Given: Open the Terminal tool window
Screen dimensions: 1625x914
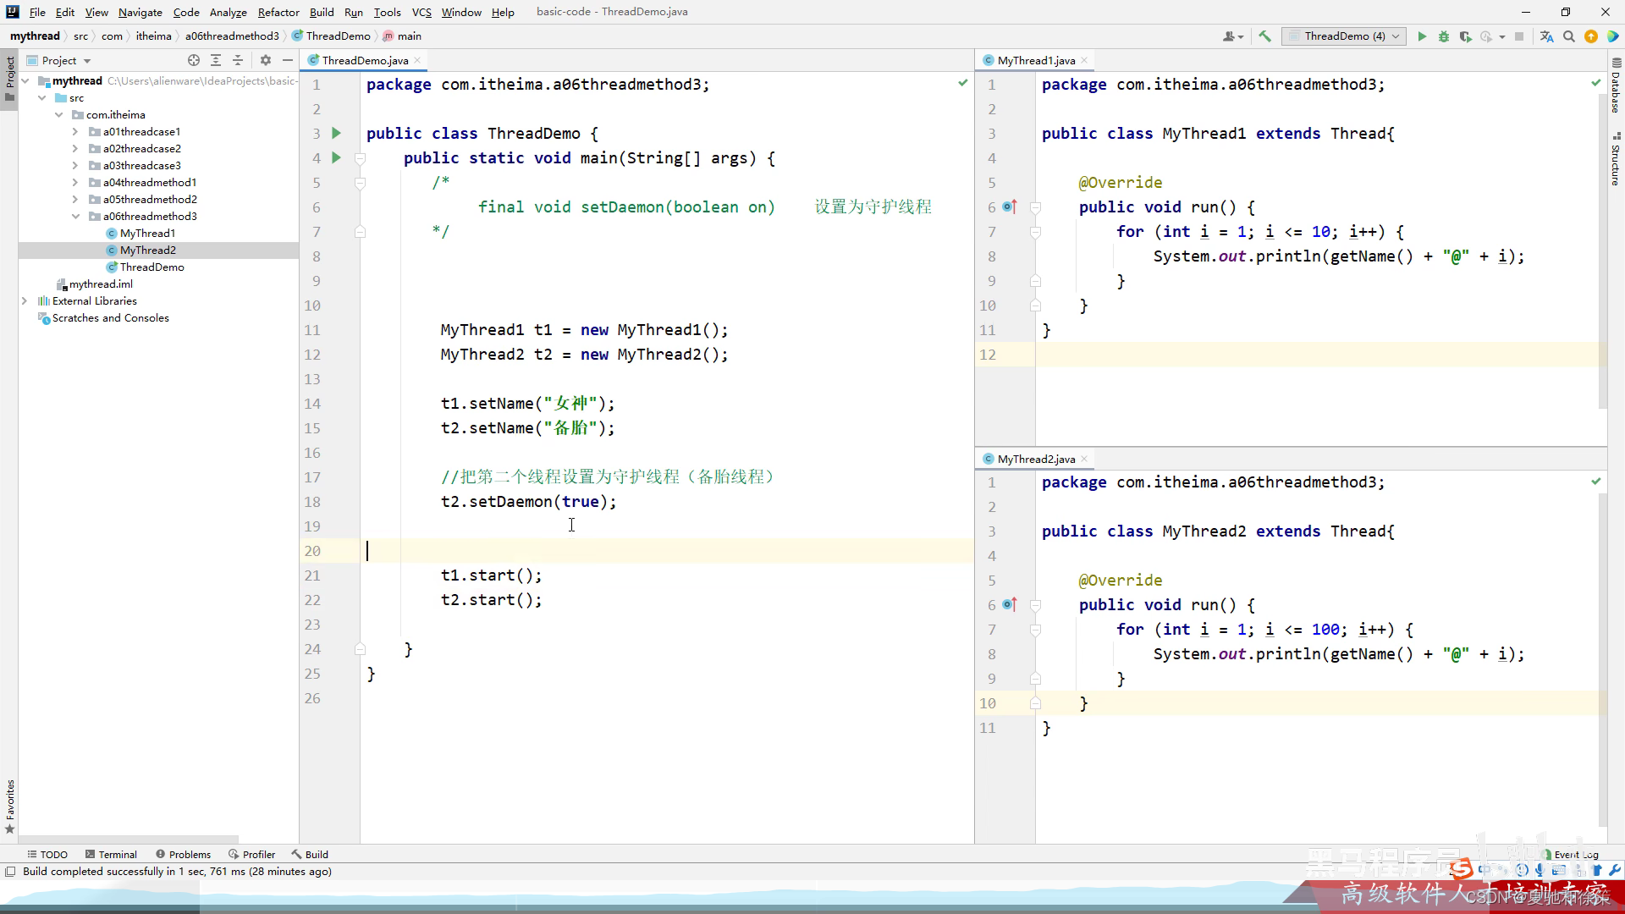Looking at the screenshot, I should 110,854.
